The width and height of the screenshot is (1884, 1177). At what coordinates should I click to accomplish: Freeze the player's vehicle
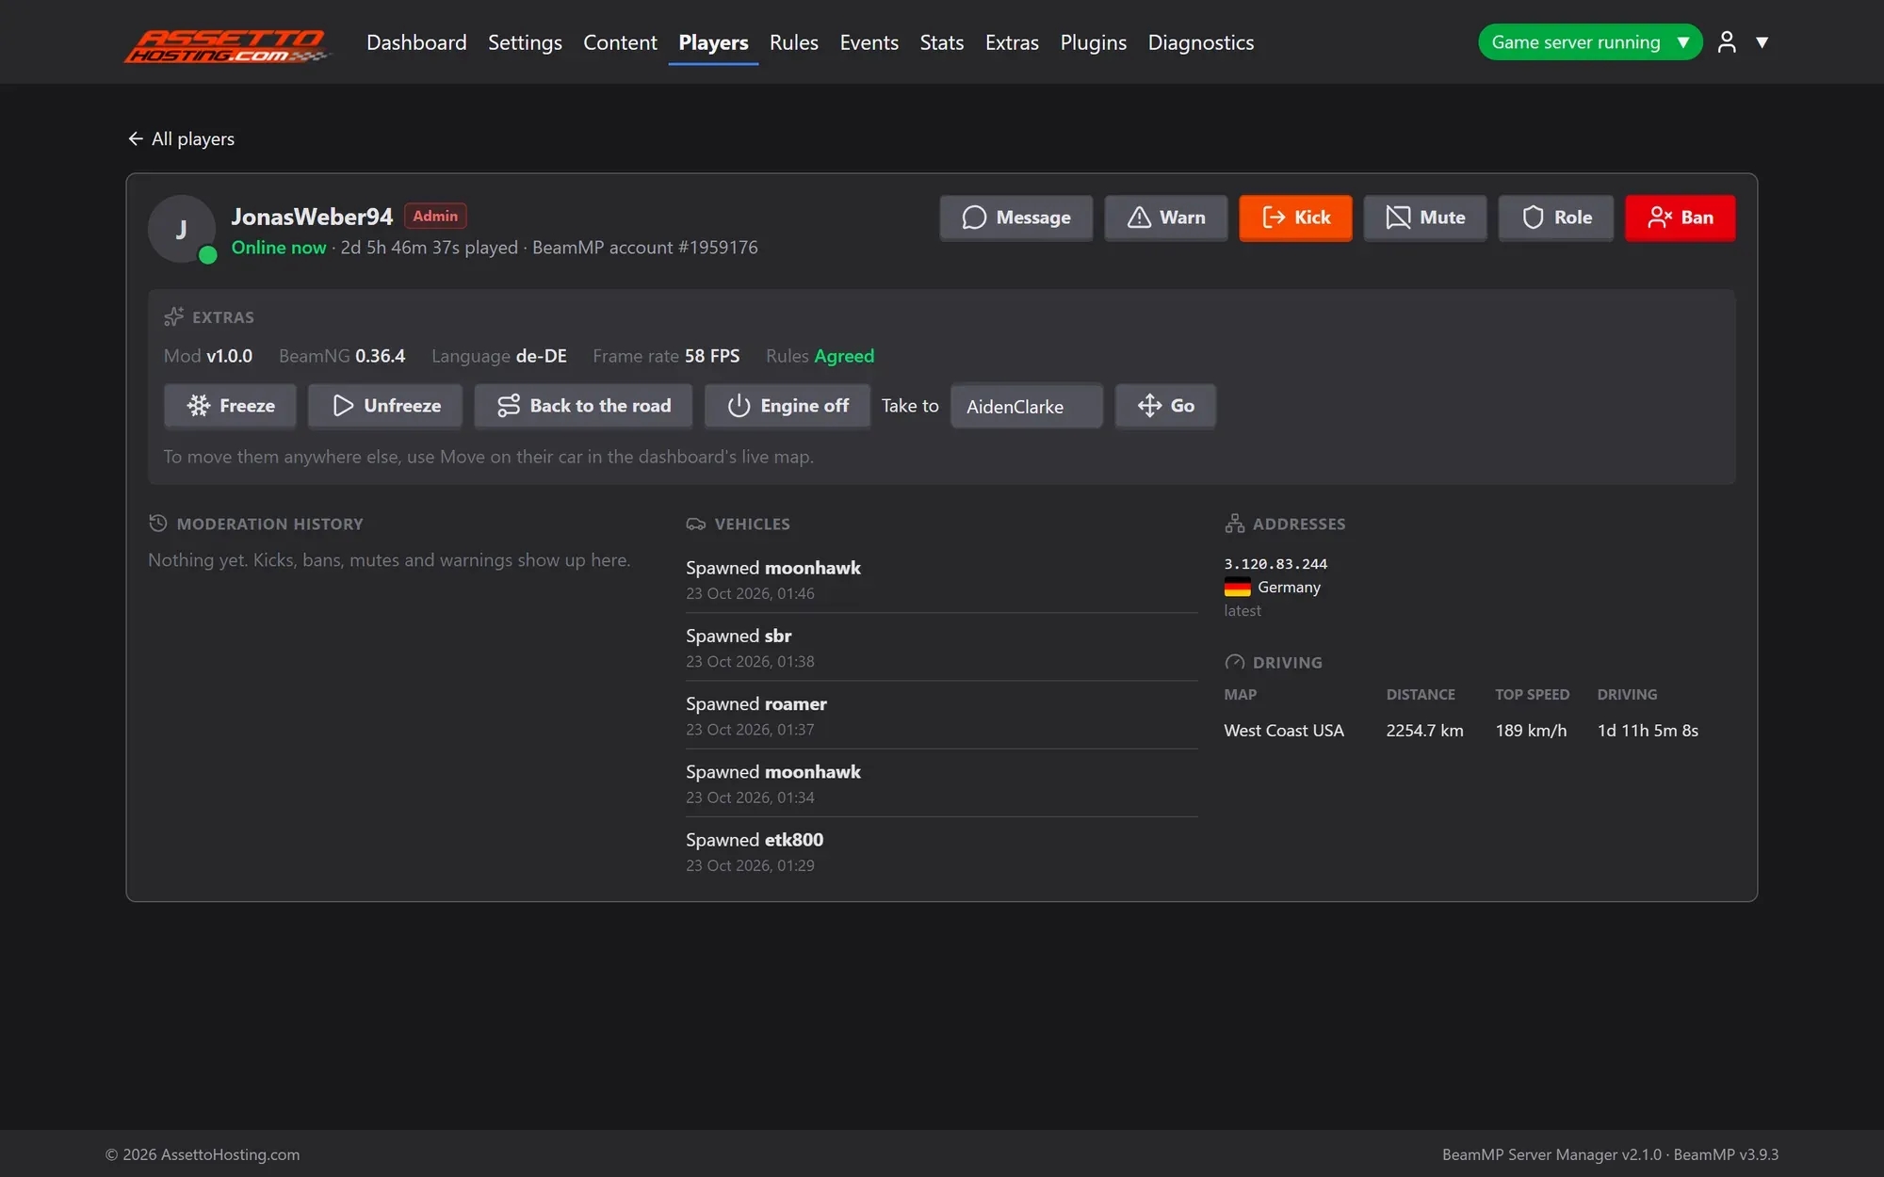pos(230,406)
